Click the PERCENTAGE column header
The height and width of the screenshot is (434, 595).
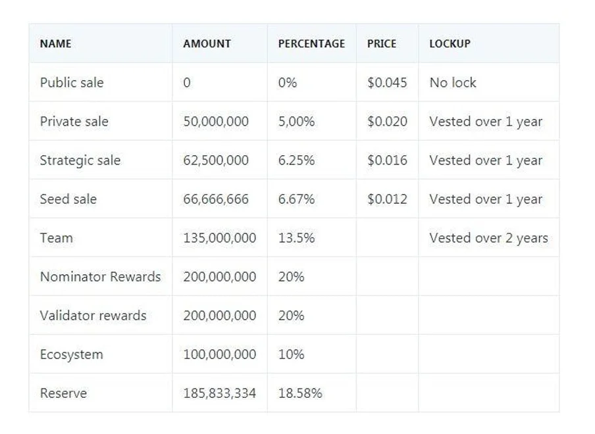(311, 43)
